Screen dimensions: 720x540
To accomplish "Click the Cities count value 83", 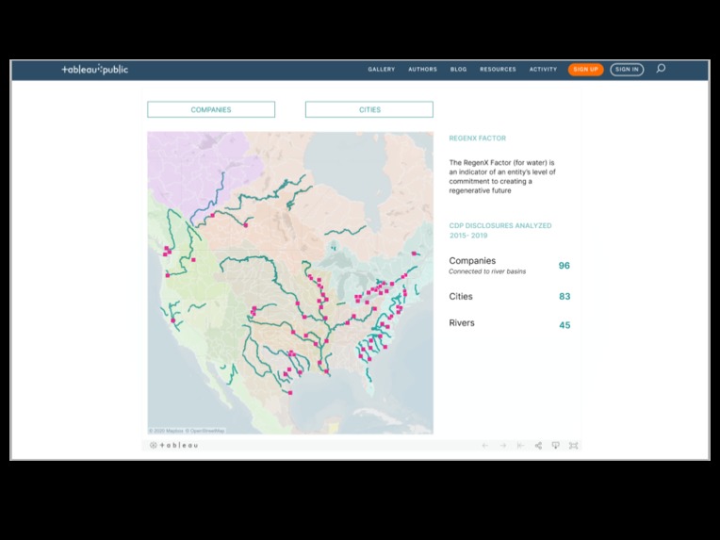I will click(x=565, y=297).
